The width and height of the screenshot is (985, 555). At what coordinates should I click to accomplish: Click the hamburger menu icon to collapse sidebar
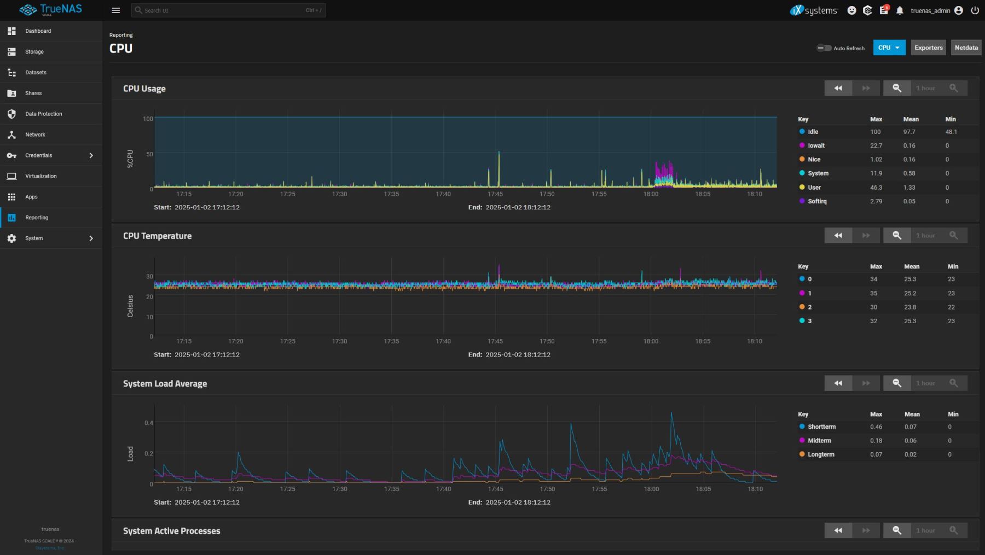pyautogui.click(x=116, y=10)
